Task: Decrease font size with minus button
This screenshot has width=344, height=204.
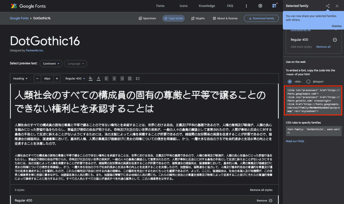Action: point(37,79)
